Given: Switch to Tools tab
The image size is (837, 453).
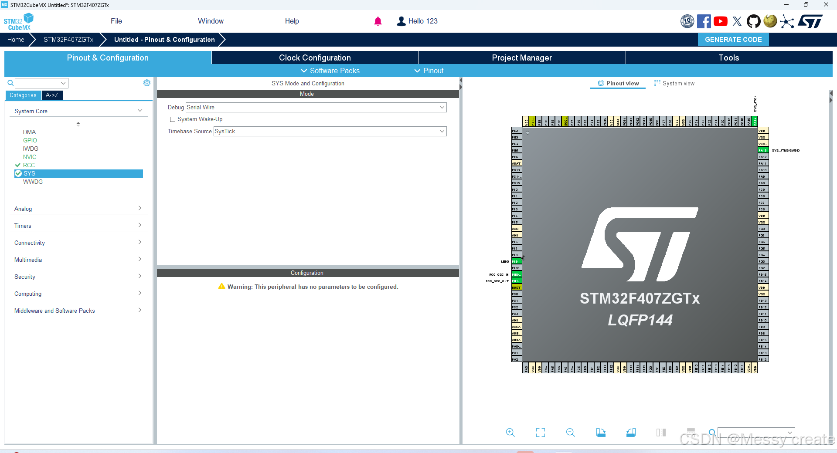Looking at the screenshot, I should click(729, 57).
